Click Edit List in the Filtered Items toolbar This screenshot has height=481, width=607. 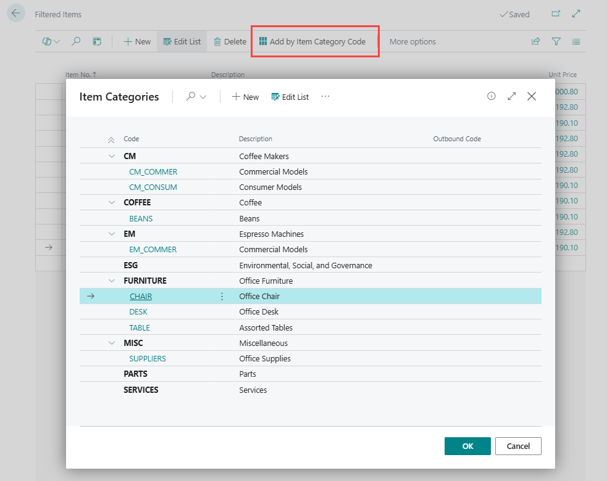(x=182, y=41)
